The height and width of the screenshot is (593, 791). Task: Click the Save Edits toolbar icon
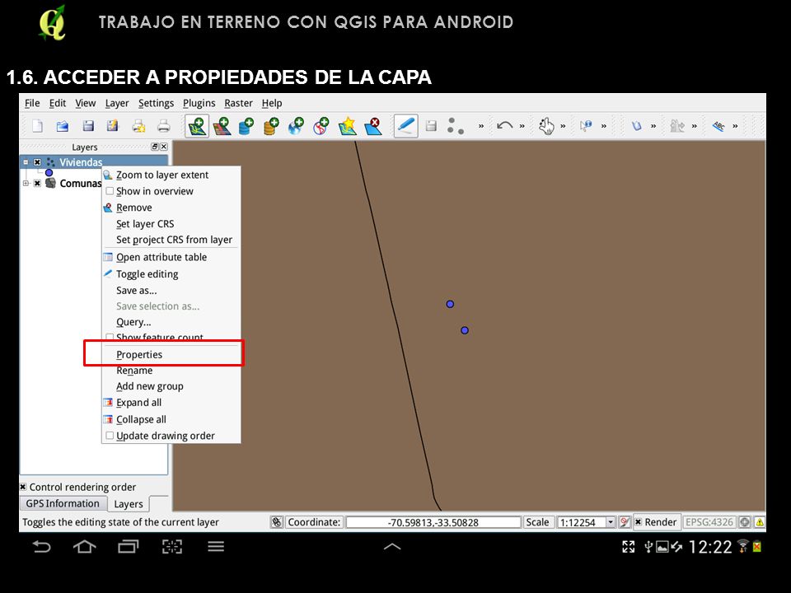coord(431,125)
